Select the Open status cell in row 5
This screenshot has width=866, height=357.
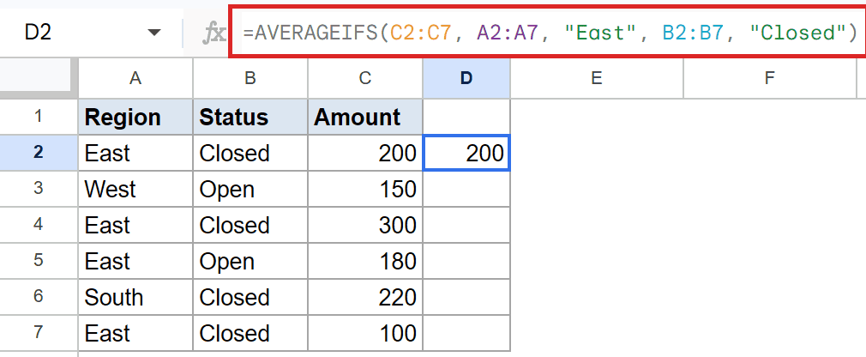(x=250, y=261)
